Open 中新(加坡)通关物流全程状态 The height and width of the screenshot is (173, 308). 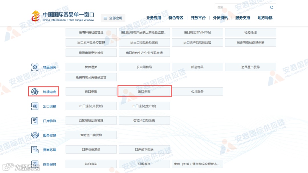coord(197,164)
